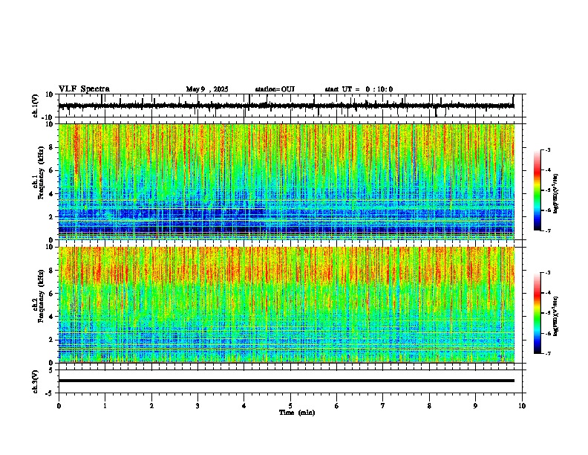588x455 pixels.
Task: Click the ch.1 PSD color scale bar
Action: pos(538,190)
